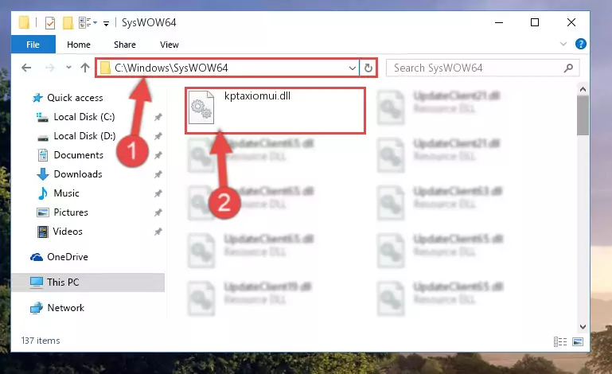The image size is (612, 374).
Task: Click the Downloads blue arrow icon
Action: 42,174
